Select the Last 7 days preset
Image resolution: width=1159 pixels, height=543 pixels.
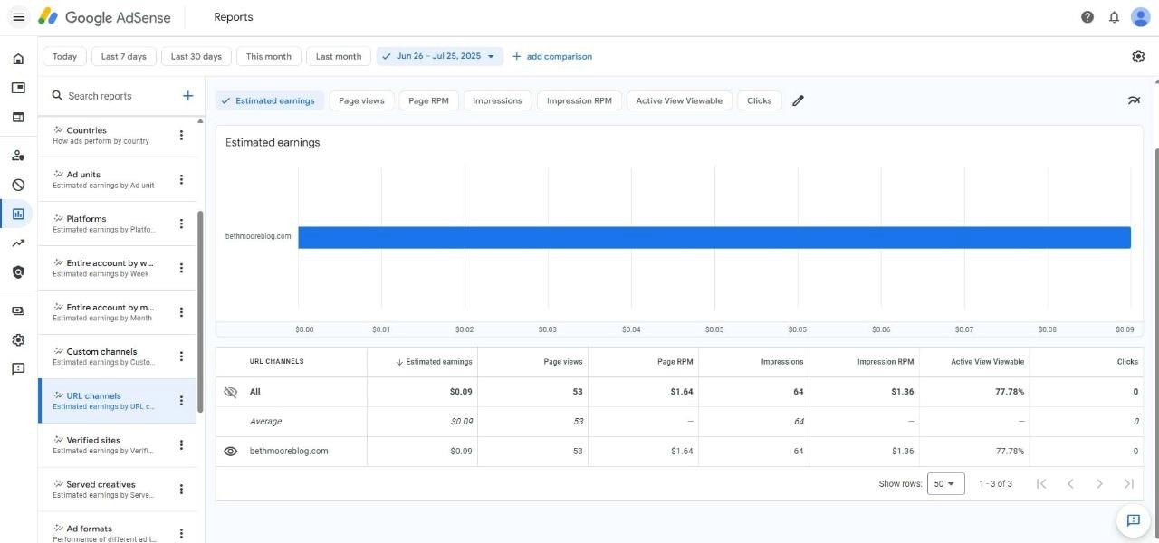(x=123, y=56)
